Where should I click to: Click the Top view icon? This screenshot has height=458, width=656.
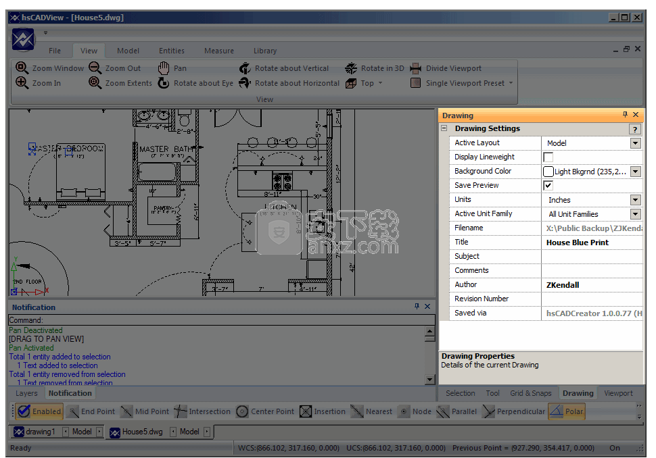pos(350,83)
